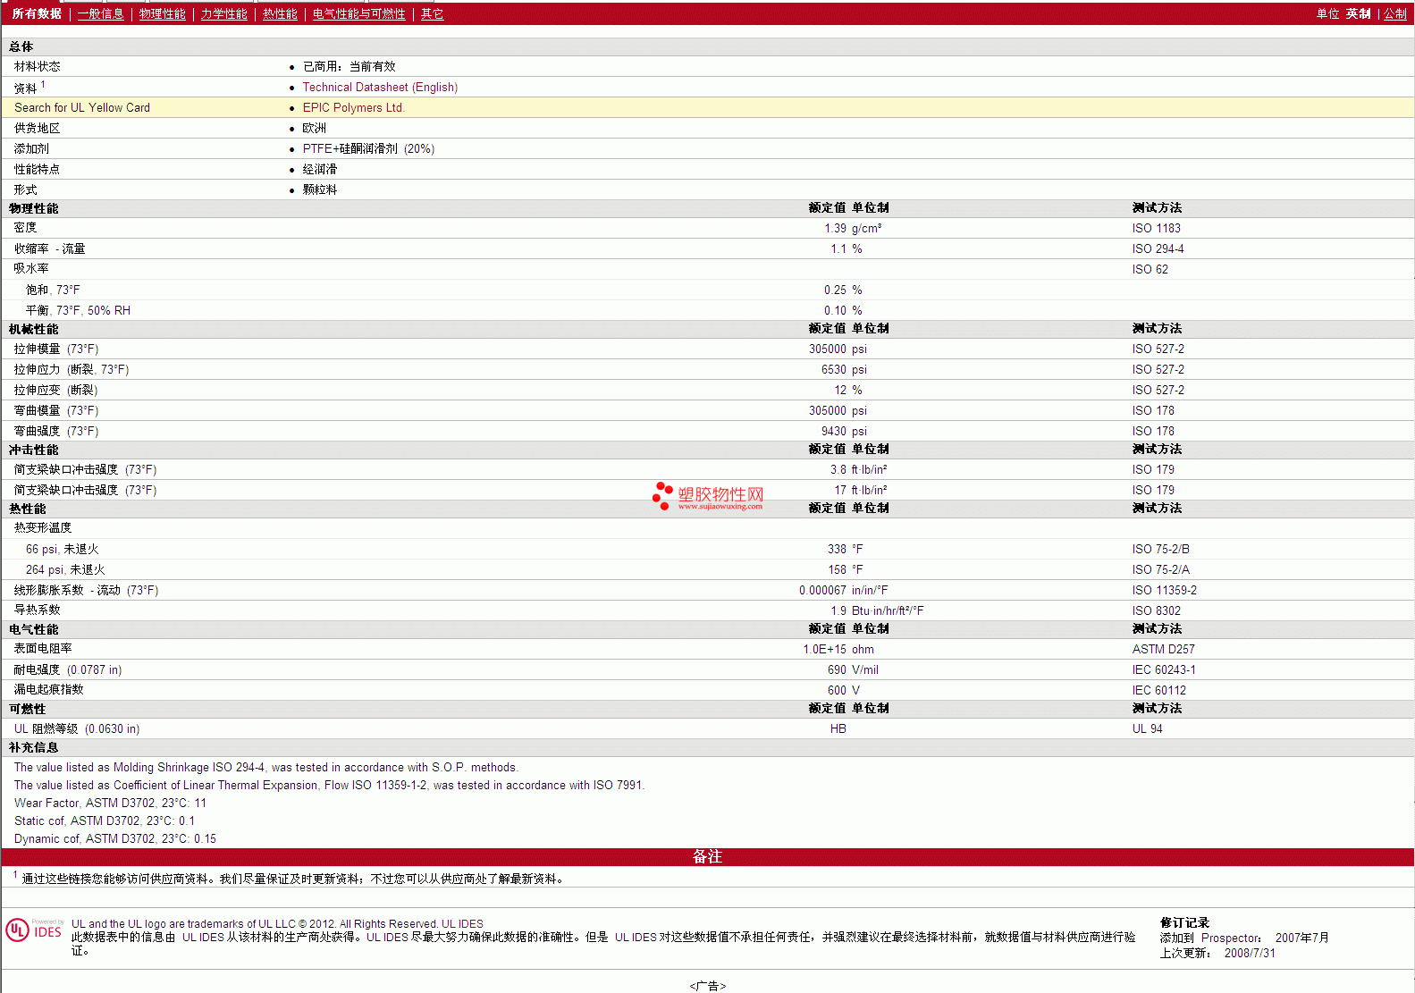Click the 弯曲模量 (73°F) row label
The image size is (1415, 993).
pyautogui.click(x=56, y=411)
